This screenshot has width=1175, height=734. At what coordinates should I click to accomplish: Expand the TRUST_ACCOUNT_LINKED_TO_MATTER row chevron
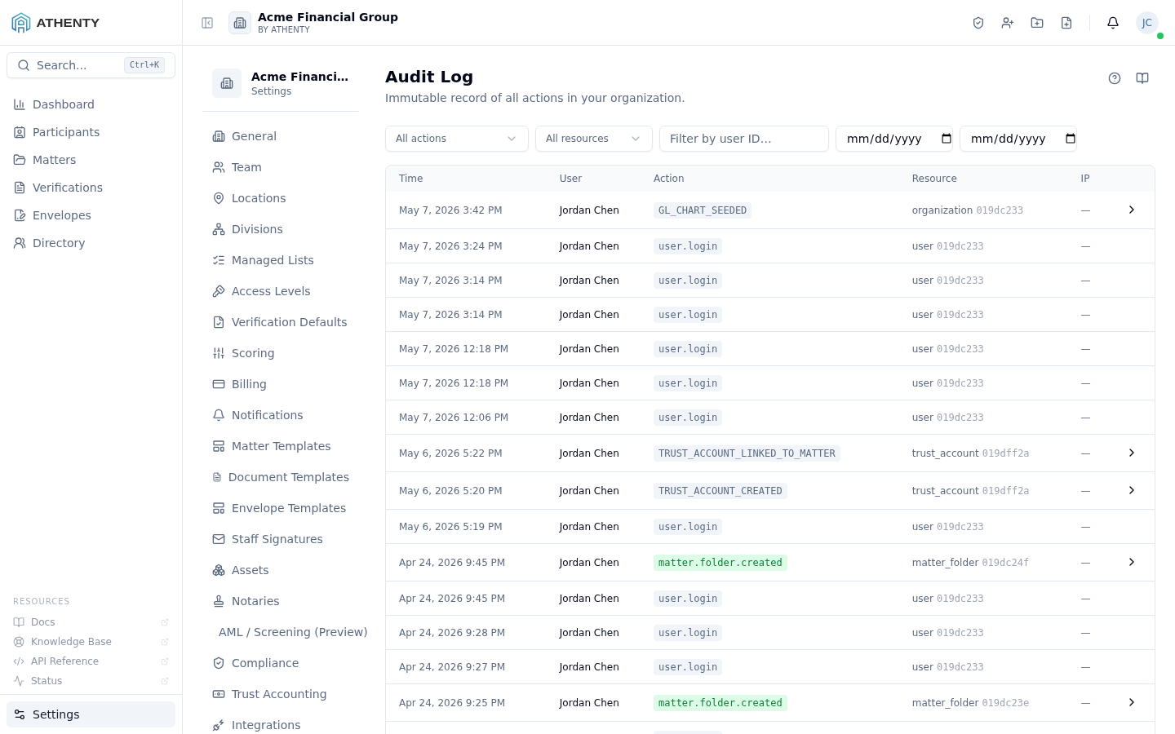point(1132,453)
